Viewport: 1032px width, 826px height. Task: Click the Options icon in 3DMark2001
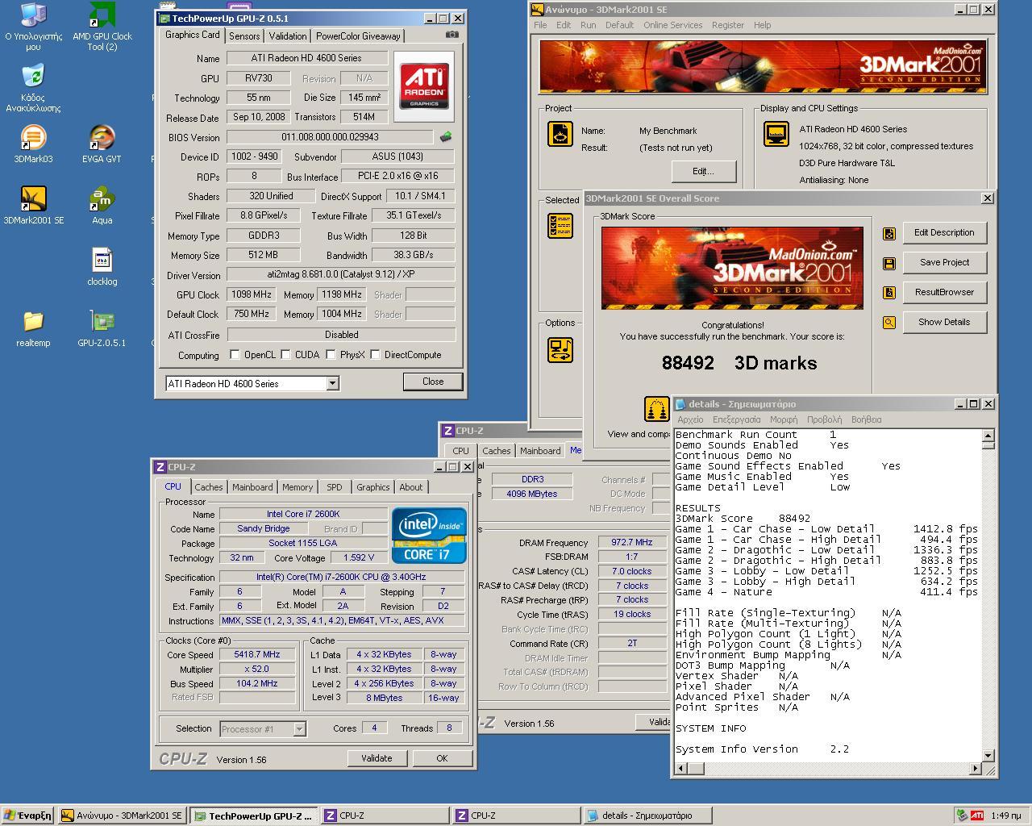click(560, 349)
